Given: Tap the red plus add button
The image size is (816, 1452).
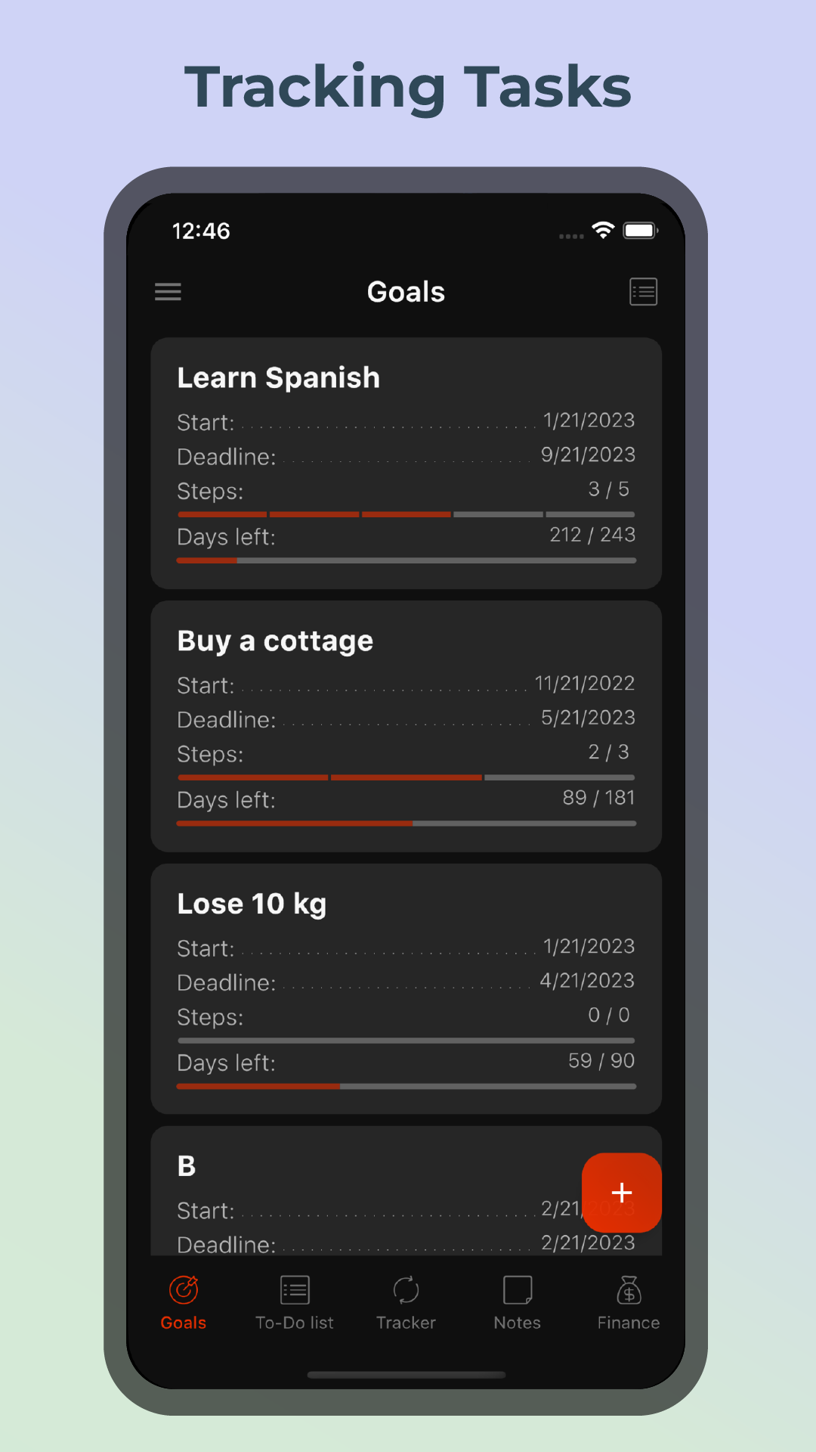Looking at the screenshot, I should pyautogui.click(x=622, y=1193).
